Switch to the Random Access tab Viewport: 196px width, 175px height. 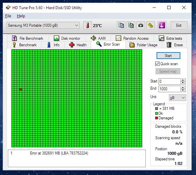132,38
